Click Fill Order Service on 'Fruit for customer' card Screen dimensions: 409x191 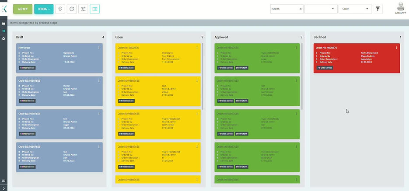[126, 68]
